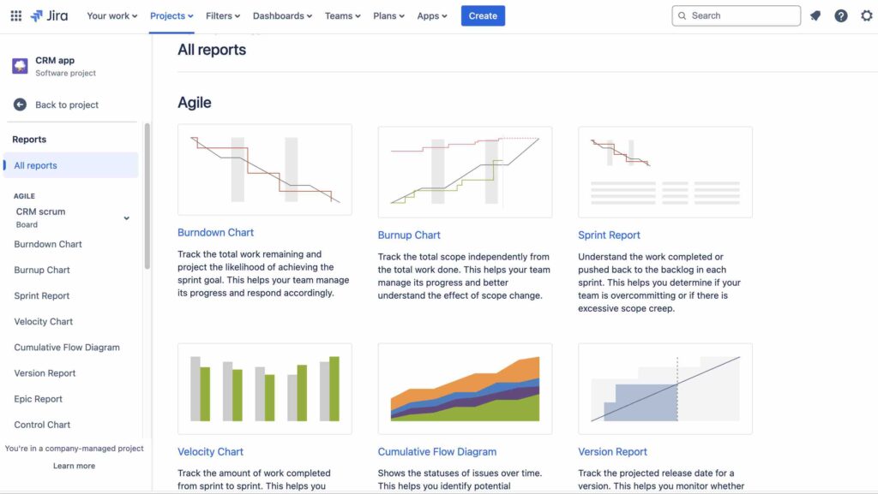The height and width of the screenshot is (494, 878).
Task: Open the Version Report link
Action: [x=612, y=451]
